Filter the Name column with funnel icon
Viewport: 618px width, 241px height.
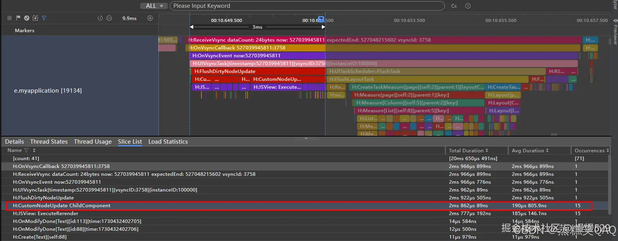[x=26, y=150]
